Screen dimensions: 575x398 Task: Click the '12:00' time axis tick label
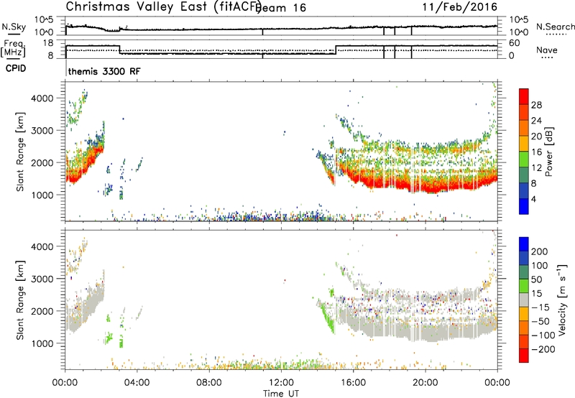point(281,383)
